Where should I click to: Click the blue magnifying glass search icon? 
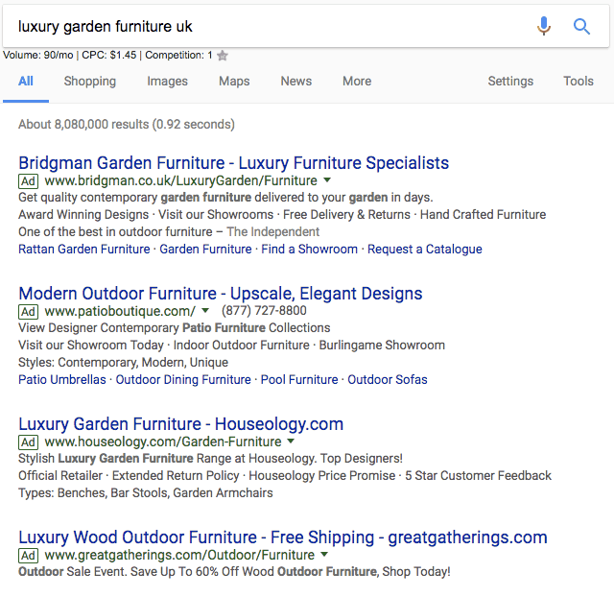click(x=581, y=26)
